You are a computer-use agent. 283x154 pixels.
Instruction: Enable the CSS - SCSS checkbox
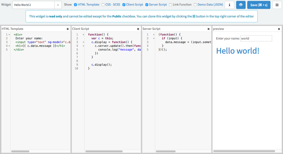[x=103, y=5]
